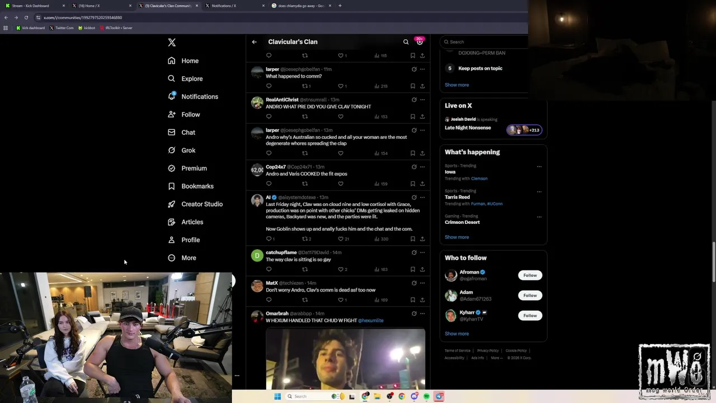
Task: Click the X logo above Home
Action: click(172, 43)
